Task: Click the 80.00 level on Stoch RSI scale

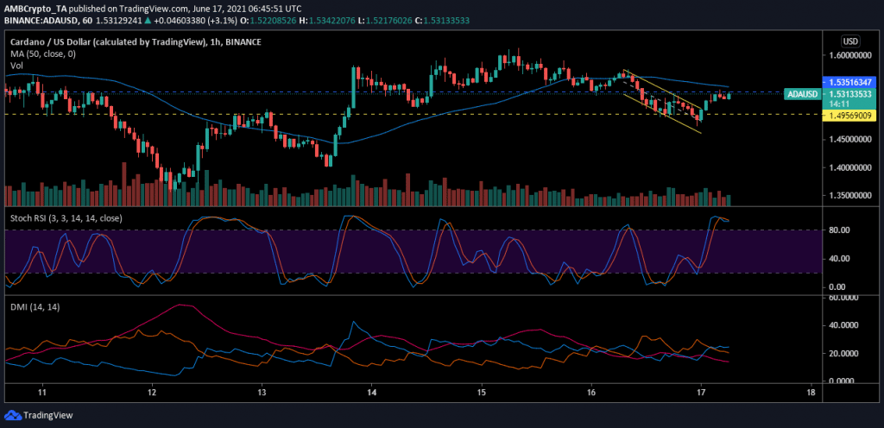Action: (x=841, y=230)
